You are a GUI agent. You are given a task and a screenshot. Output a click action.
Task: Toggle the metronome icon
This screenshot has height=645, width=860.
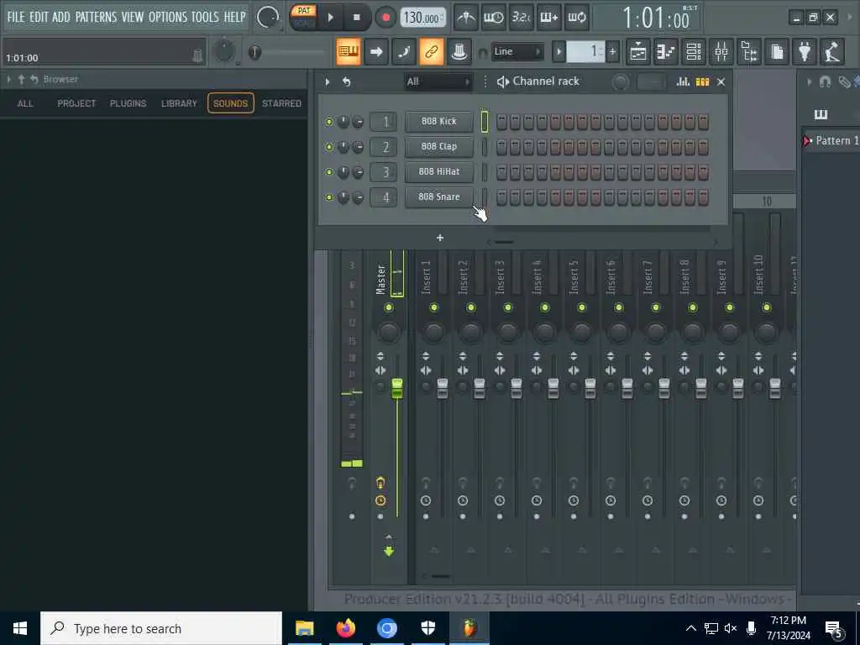coord(466,18)
